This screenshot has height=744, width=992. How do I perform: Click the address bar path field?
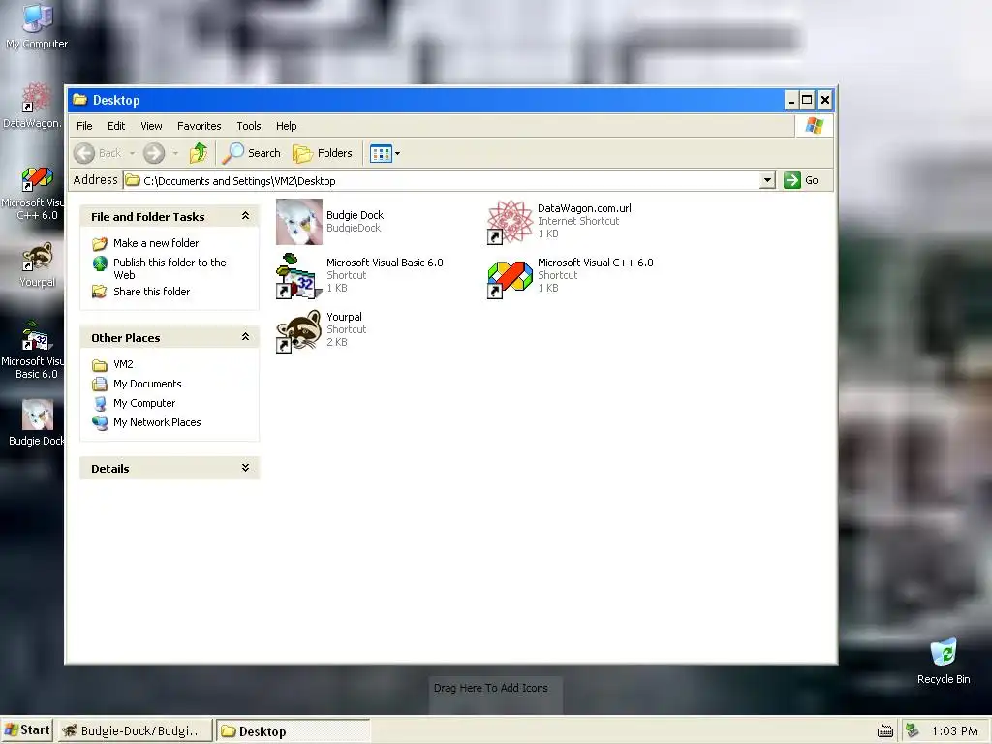coord(441,180)
